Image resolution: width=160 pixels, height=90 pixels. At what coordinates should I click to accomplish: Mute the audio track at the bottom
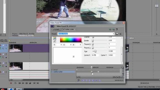pos(3,72)
